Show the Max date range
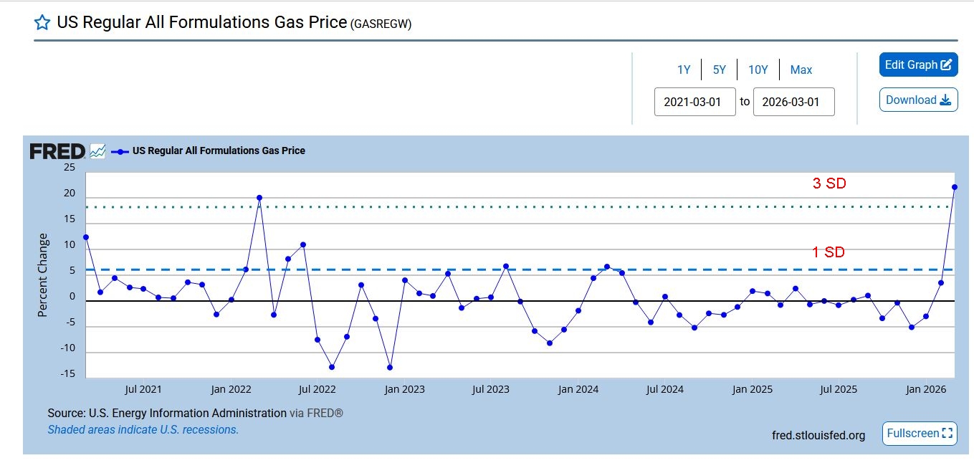974x463 pixels. coord(801,70)
